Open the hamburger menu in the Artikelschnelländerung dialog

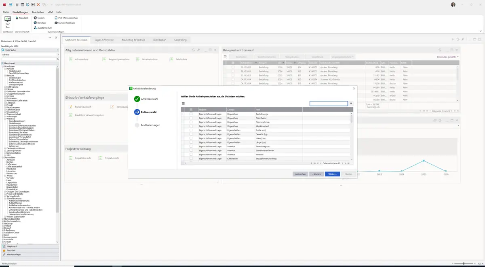click(x=183, y=104)
